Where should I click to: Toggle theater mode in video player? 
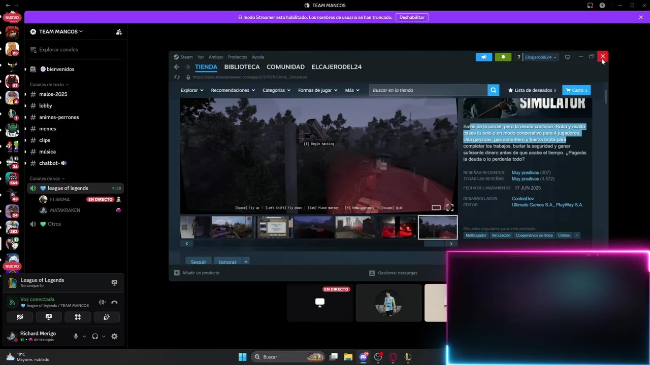pos(436,207)
